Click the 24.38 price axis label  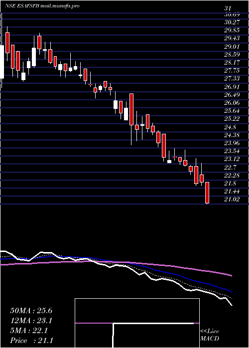point(232,135)
